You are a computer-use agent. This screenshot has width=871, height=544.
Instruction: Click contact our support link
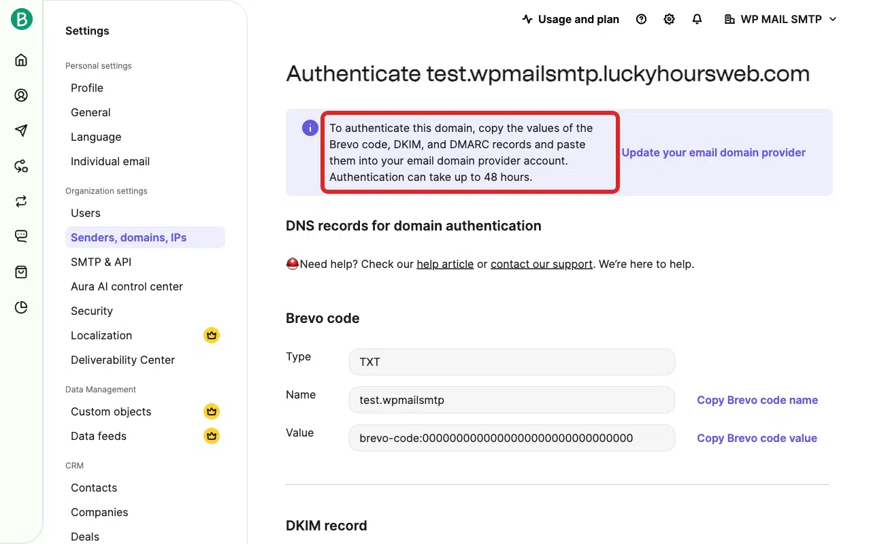(x=542, y=264)
